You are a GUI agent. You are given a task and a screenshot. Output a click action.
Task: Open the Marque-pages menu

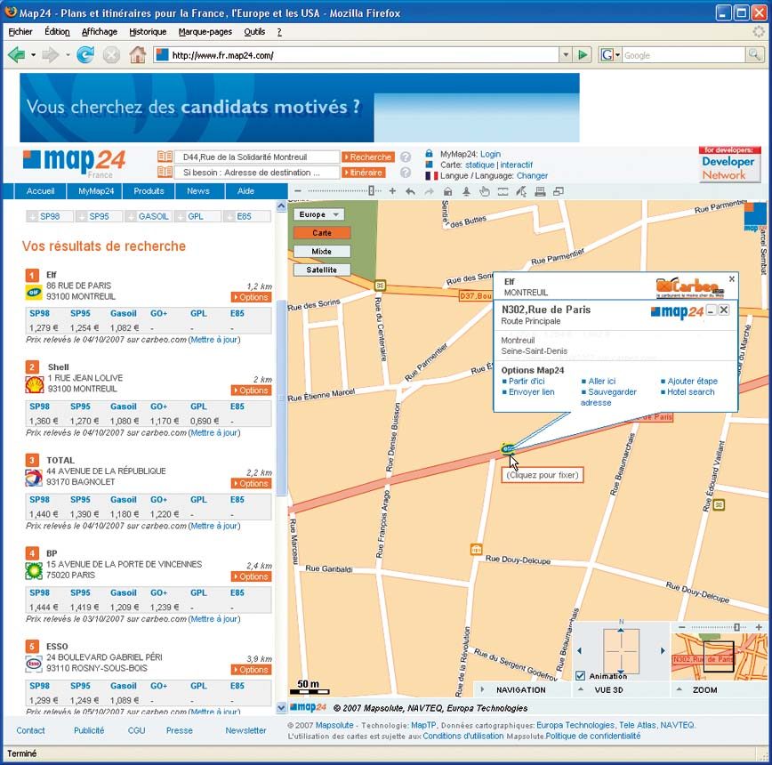click(x=205, y=32)
